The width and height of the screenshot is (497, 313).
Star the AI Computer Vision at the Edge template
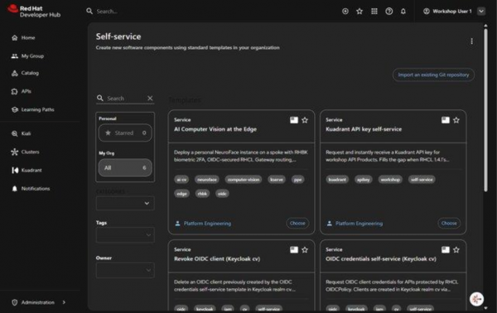coord(305,120)
